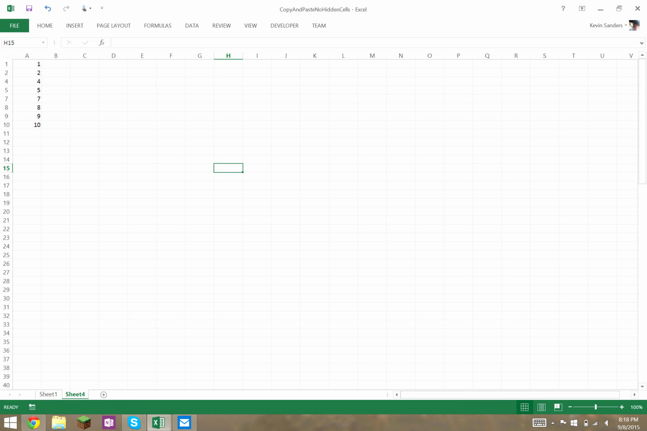The width and height of the screenshot is (647, 431).
Task: Add a new worksheet with the plus button
Action: click(x=103, y=394)
